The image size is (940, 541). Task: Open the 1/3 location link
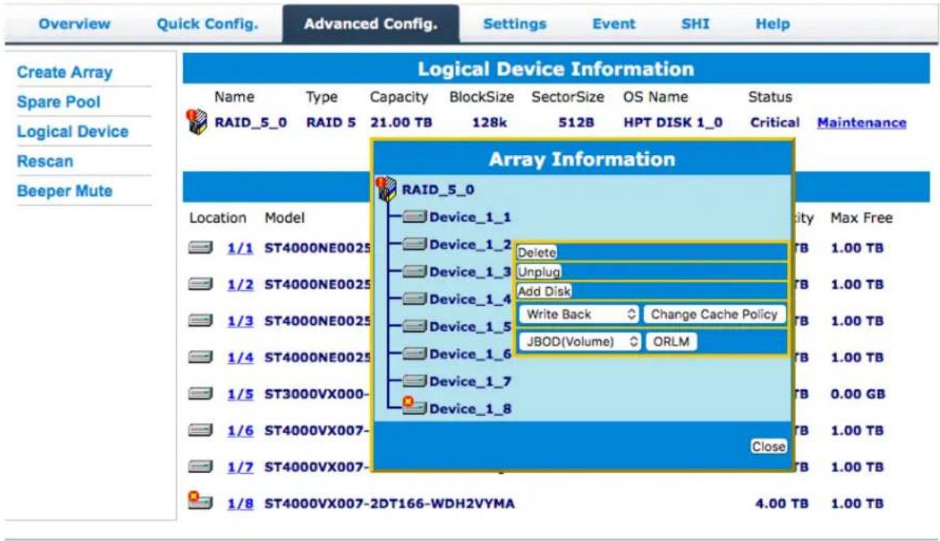pos(240,321)
